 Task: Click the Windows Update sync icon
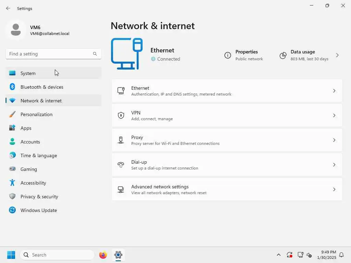click(12, 210)
